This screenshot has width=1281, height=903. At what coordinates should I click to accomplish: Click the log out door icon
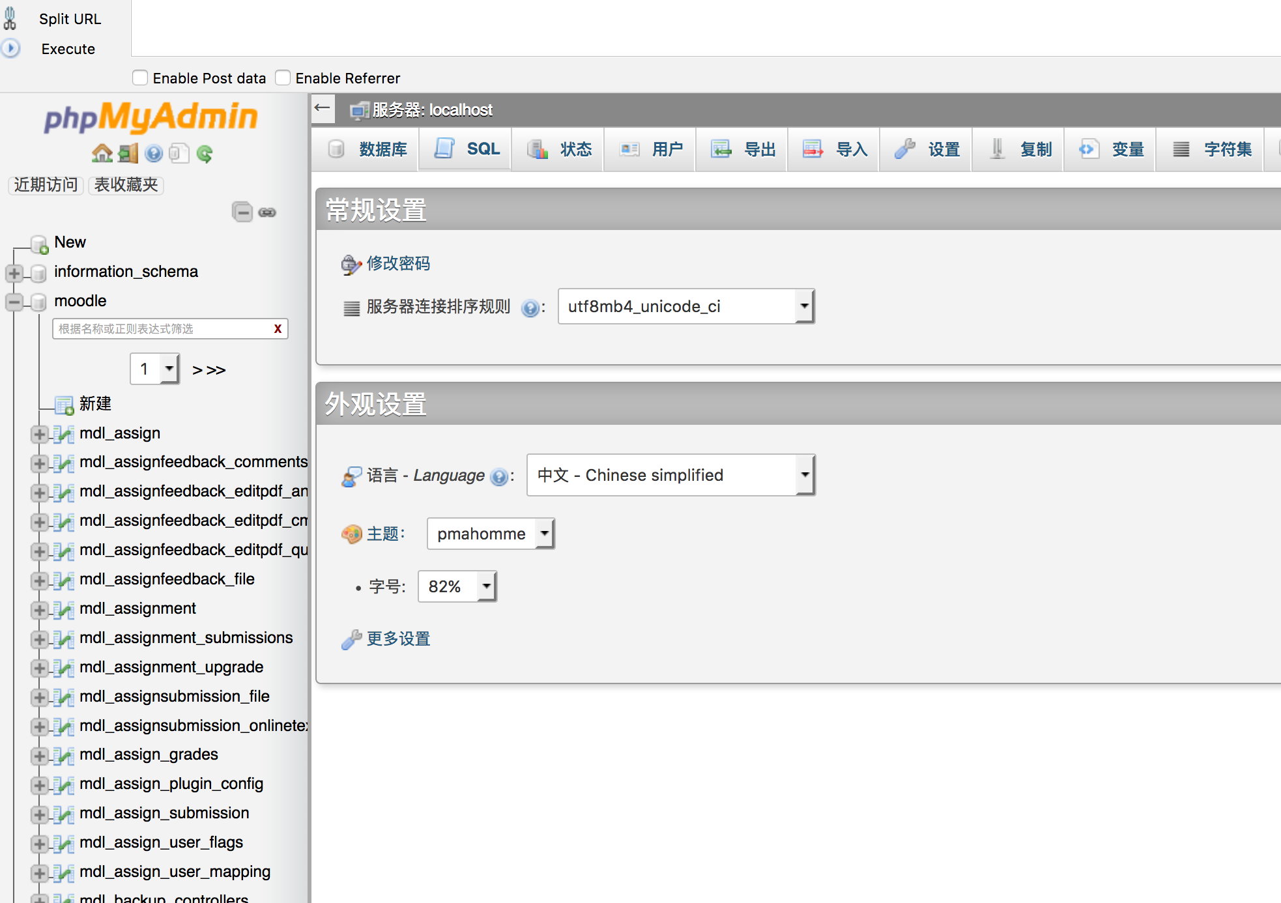128,153
